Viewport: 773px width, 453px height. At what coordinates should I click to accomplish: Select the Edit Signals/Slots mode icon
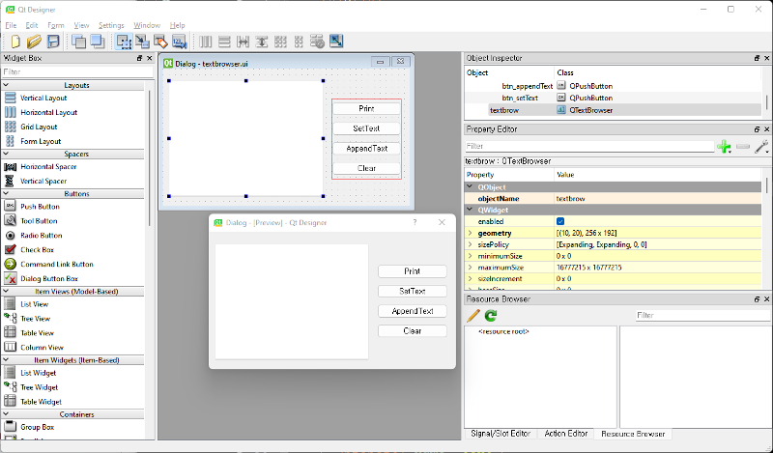142,42
